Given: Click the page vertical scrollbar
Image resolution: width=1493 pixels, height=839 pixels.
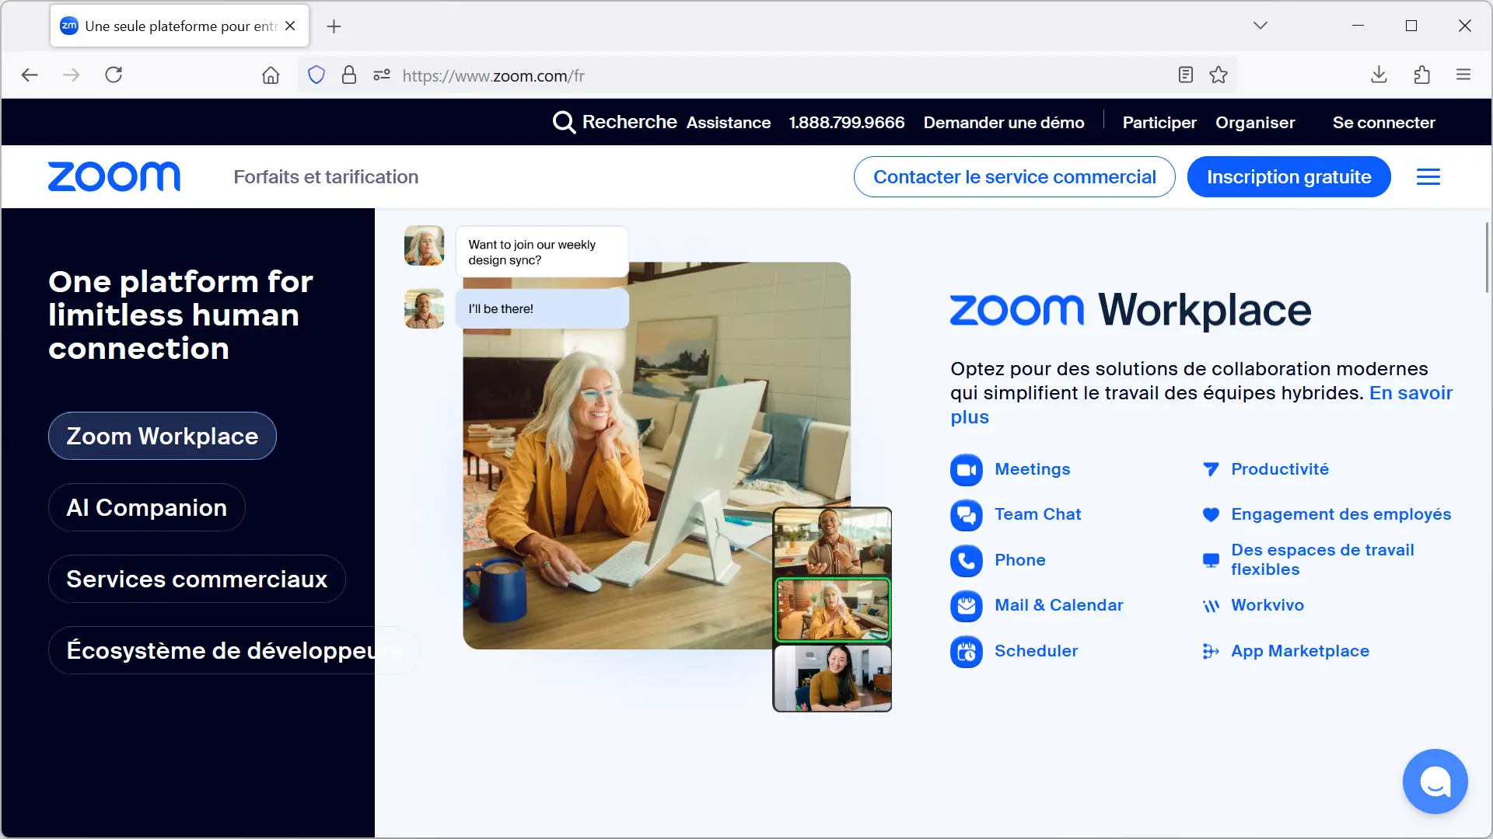Looking at the screenshot, I should pyautogui.click(x=1487, y=258).
